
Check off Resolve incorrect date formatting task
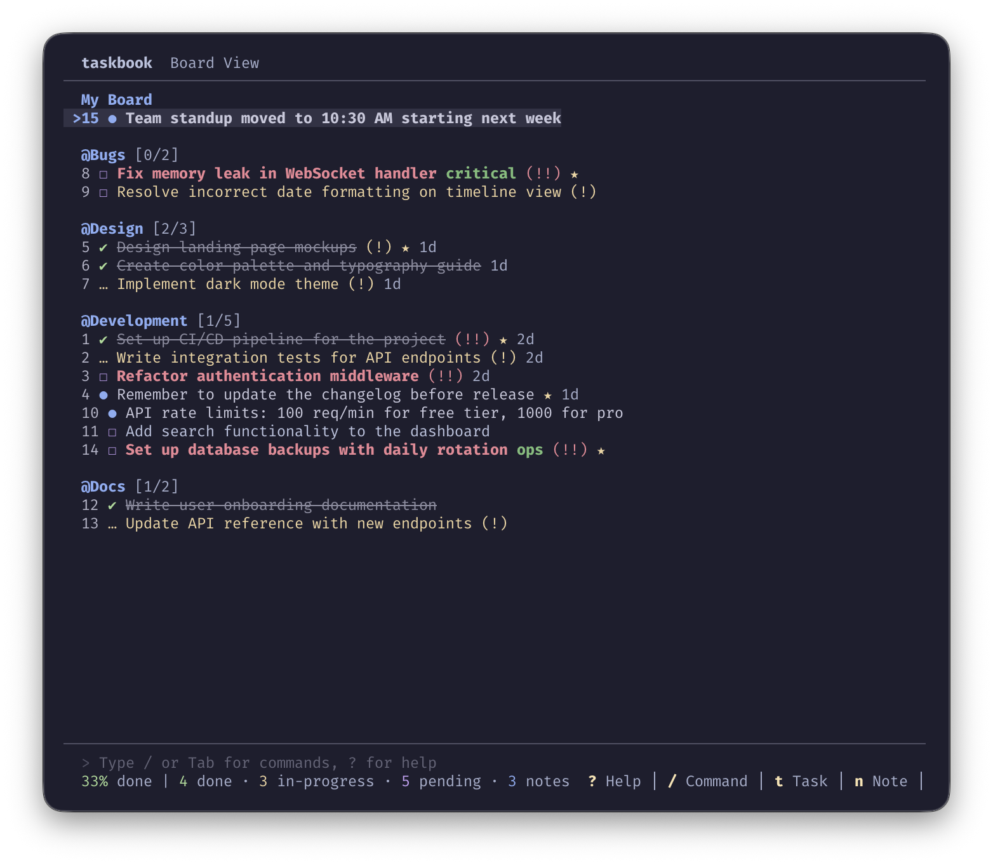point(103,192)
